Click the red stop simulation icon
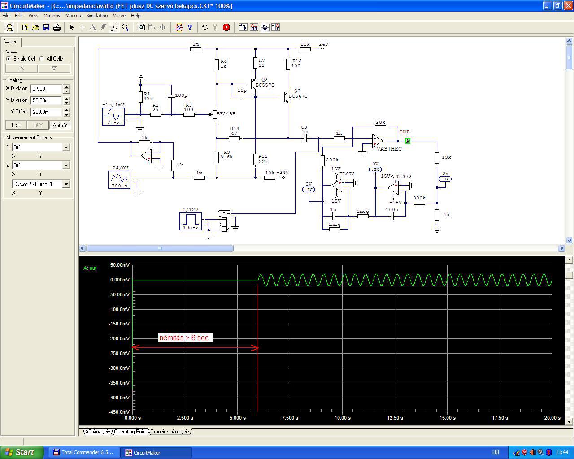 point(226,27)
